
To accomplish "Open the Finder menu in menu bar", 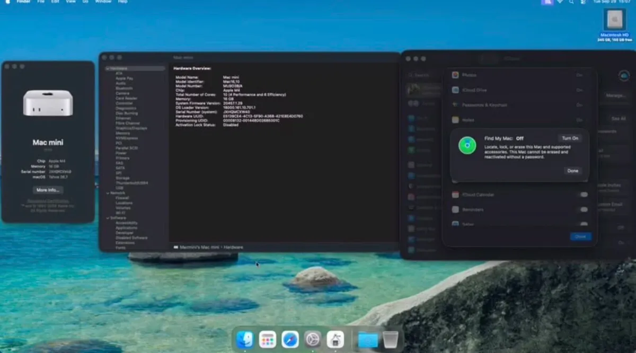I will [23, 2].
